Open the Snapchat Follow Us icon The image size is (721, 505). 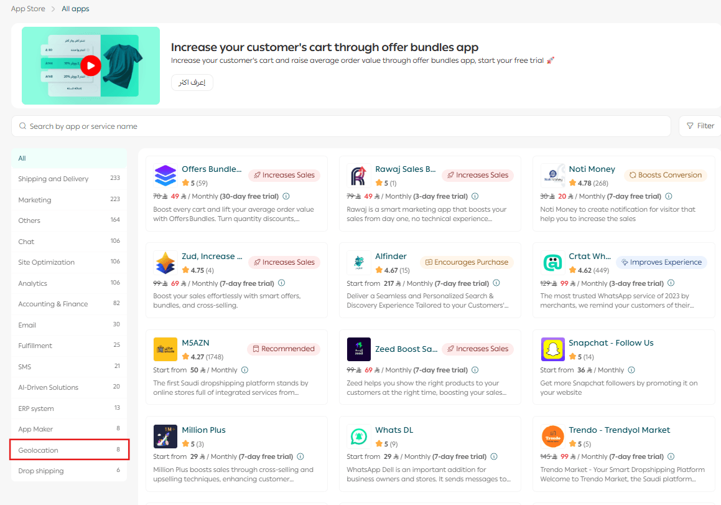(x=552, y=349)
